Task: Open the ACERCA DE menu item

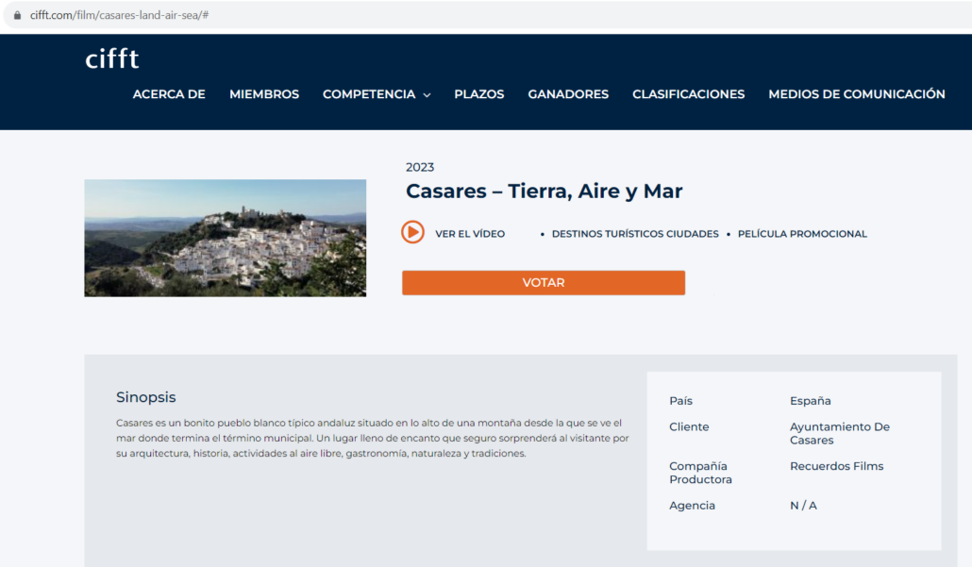Action: (x=169, y=94)
